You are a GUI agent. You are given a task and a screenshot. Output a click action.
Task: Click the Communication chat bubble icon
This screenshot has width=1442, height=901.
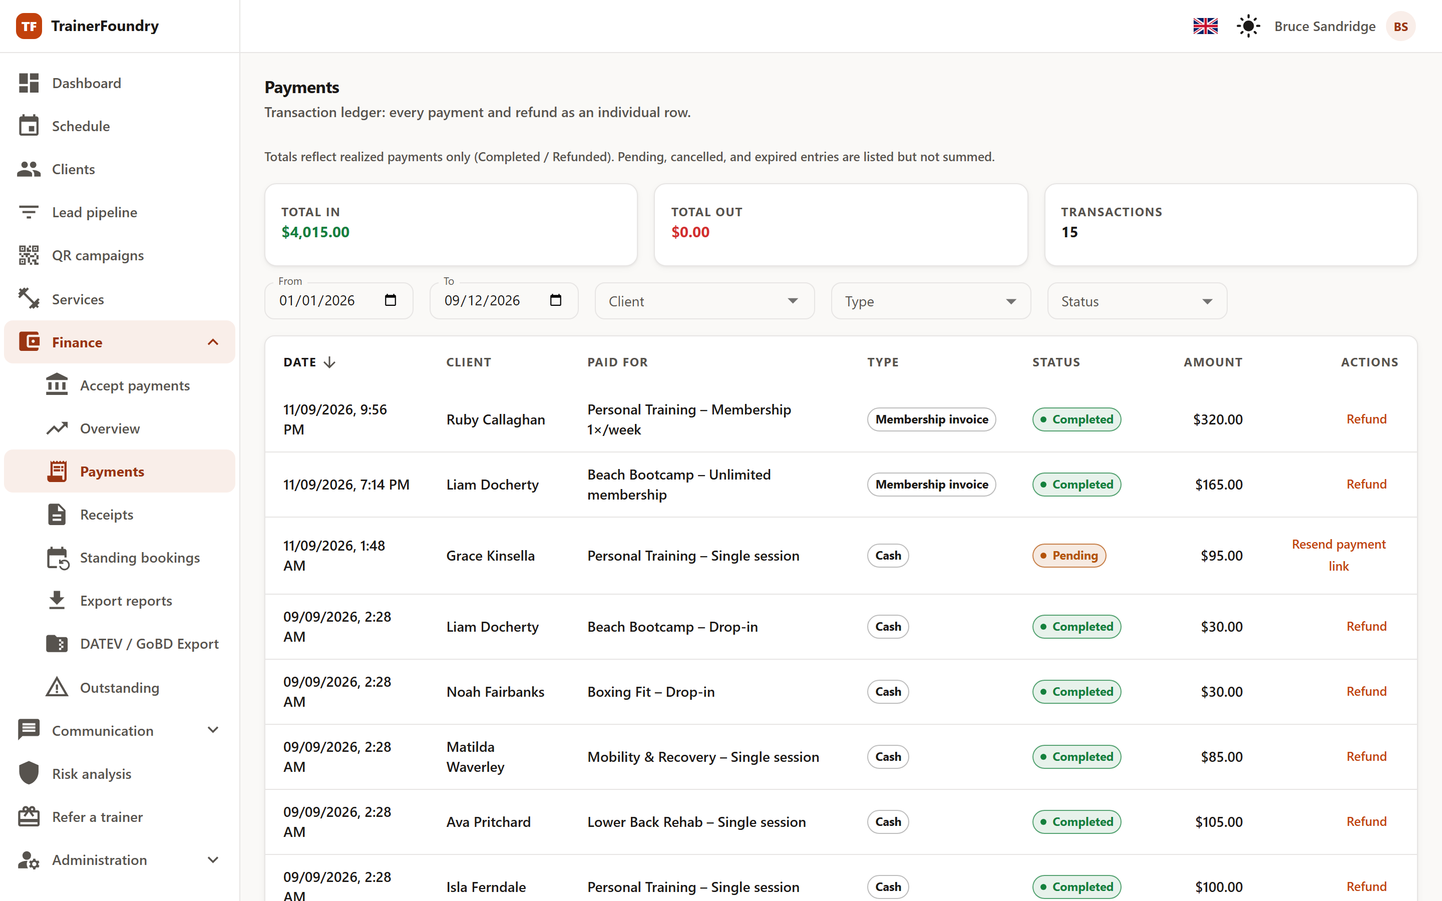click(x=29, y=730)
